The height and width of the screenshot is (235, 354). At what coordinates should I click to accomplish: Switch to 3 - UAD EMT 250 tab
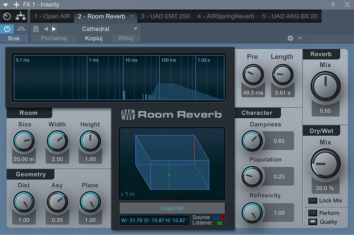(x=165, y=16)
